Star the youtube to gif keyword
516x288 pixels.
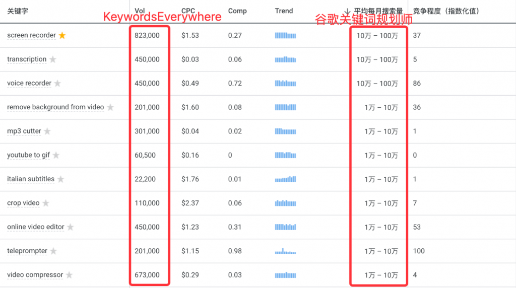point(56,155)
